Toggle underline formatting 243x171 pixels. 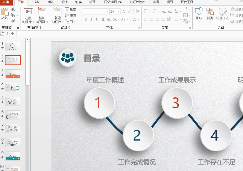point(97,20)
